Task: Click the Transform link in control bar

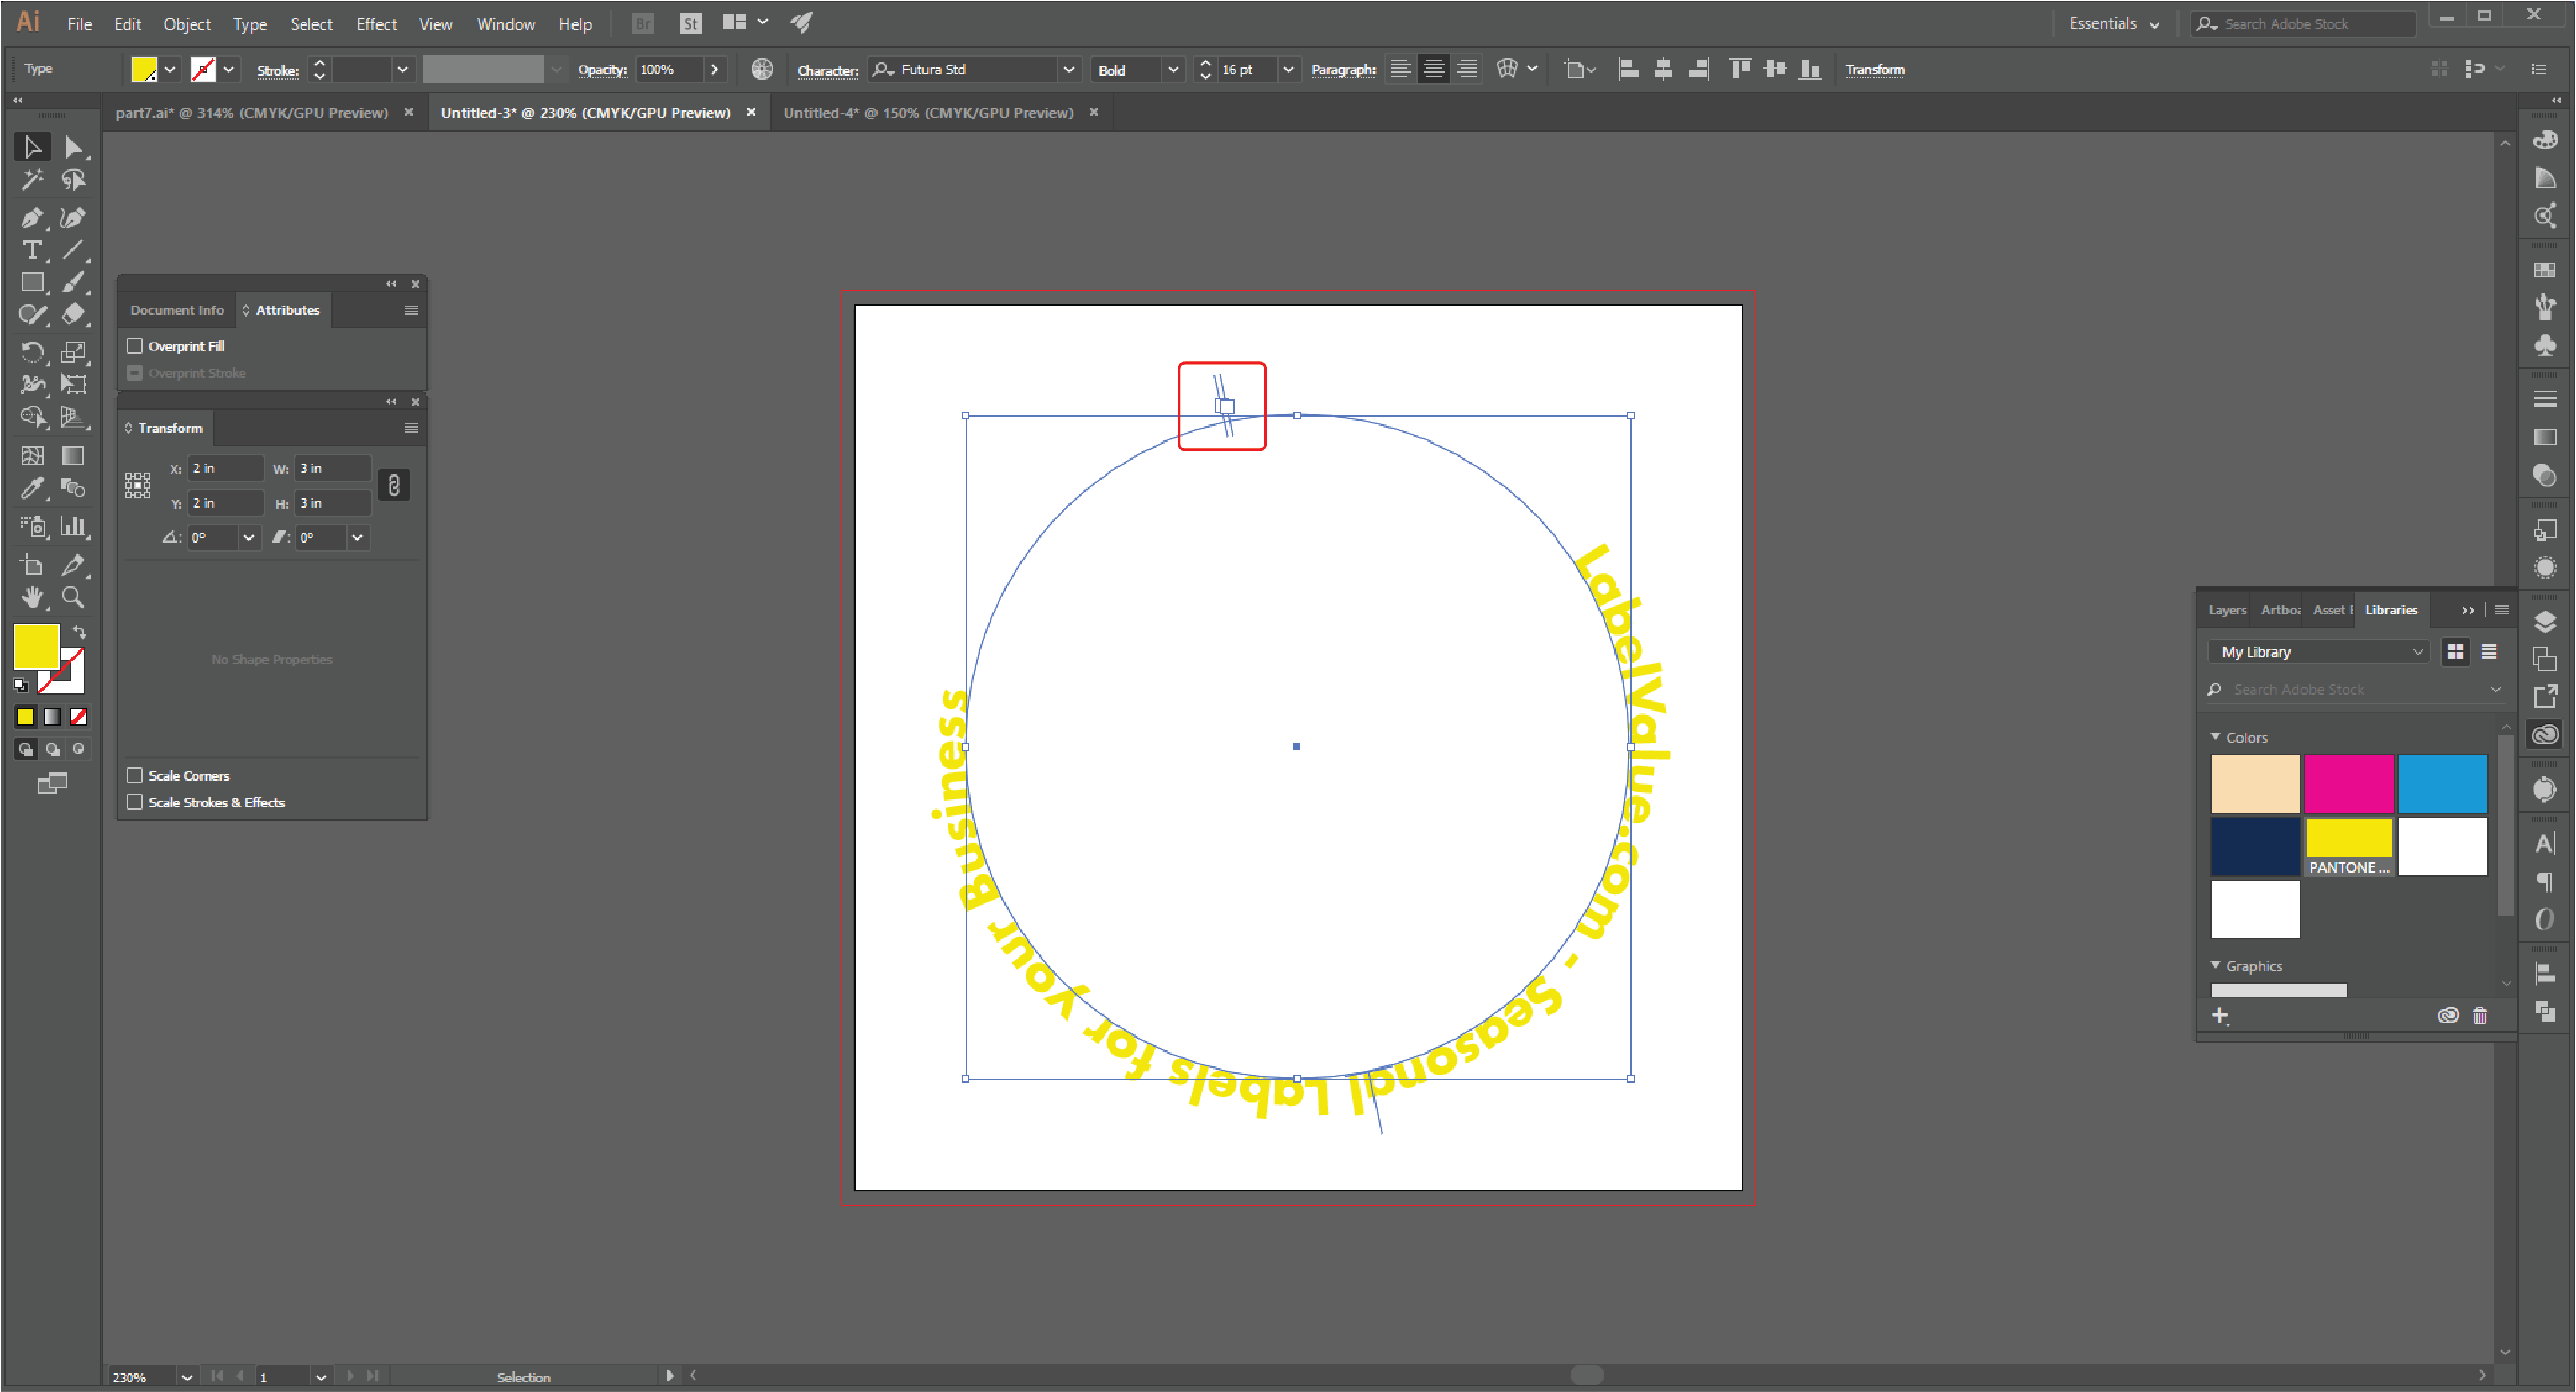Action: coord(1875,70)
